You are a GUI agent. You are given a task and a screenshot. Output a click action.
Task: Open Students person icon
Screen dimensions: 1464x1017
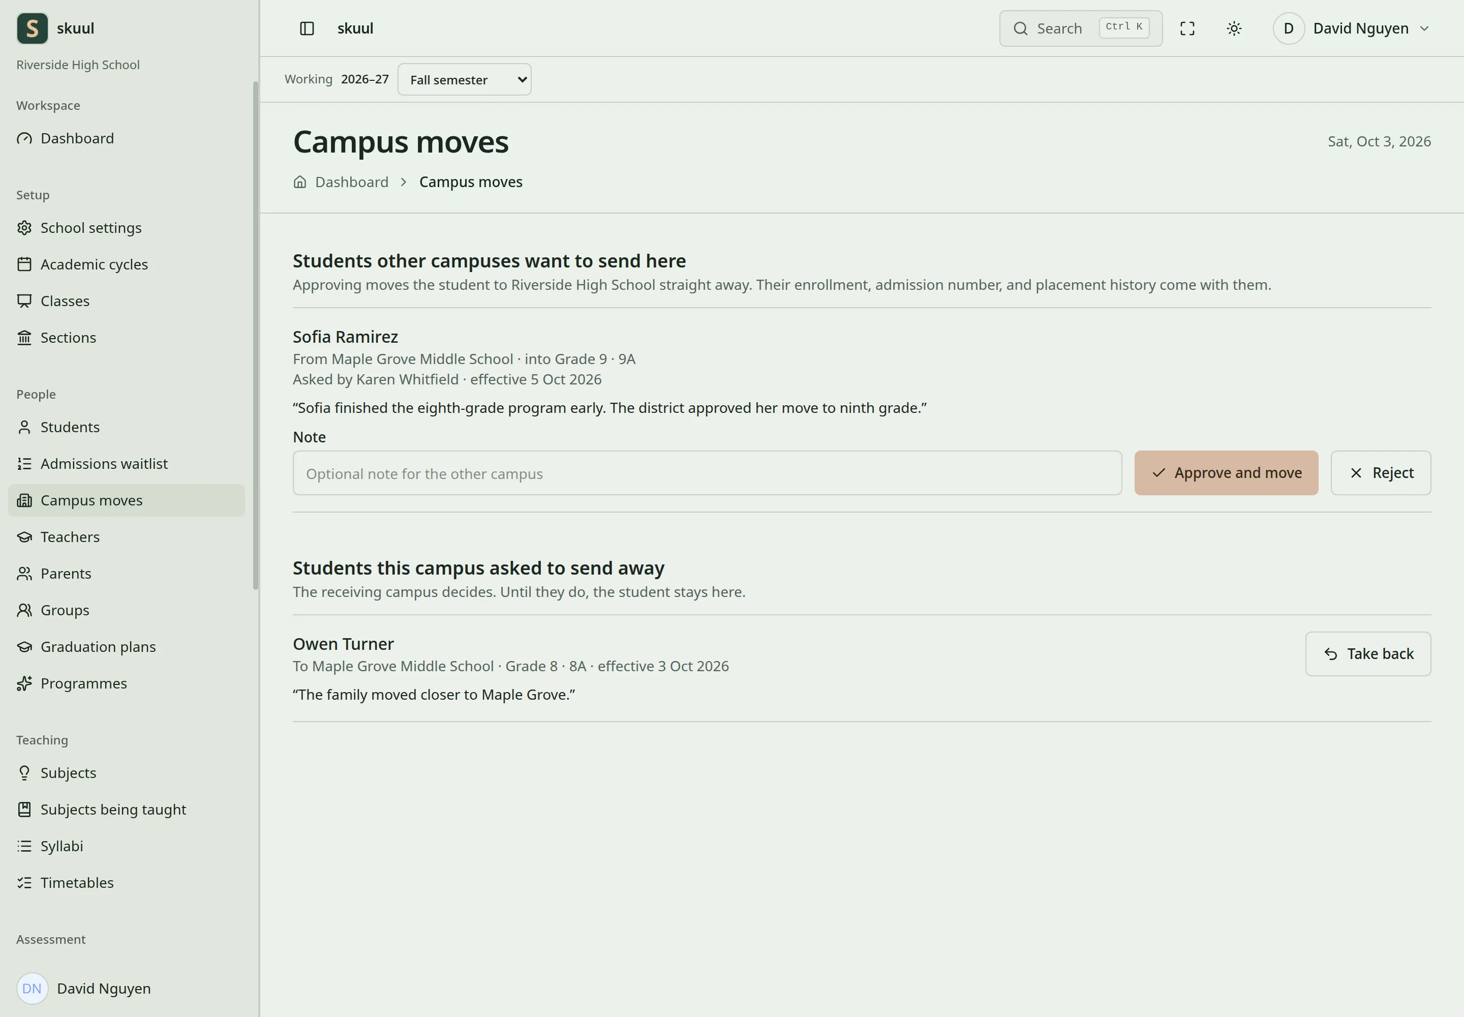(x=24, y=427)
